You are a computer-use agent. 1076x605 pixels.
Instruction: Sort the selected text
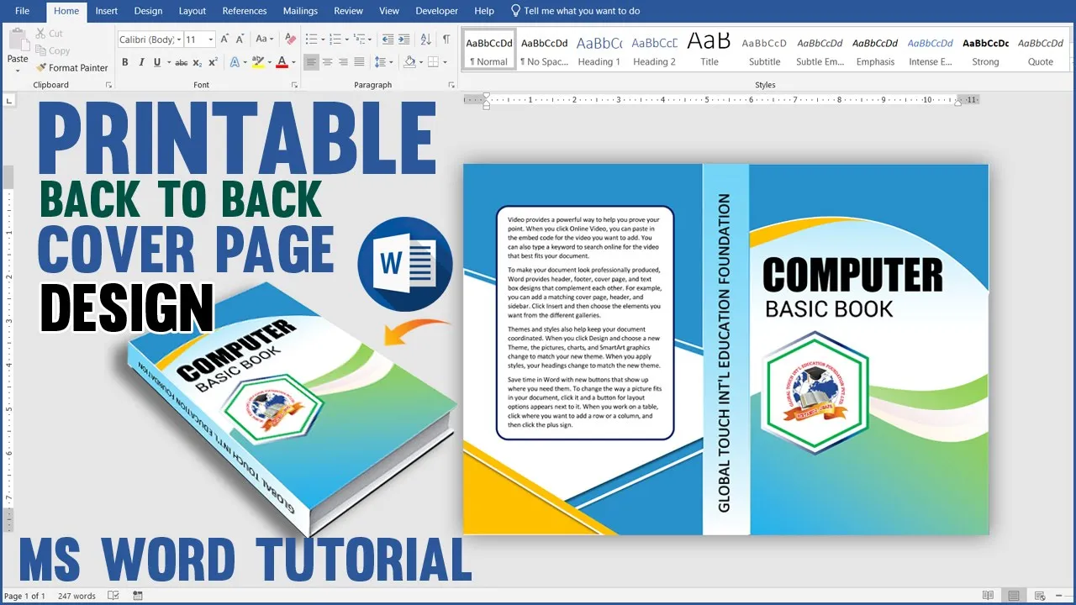coord(426,39)
